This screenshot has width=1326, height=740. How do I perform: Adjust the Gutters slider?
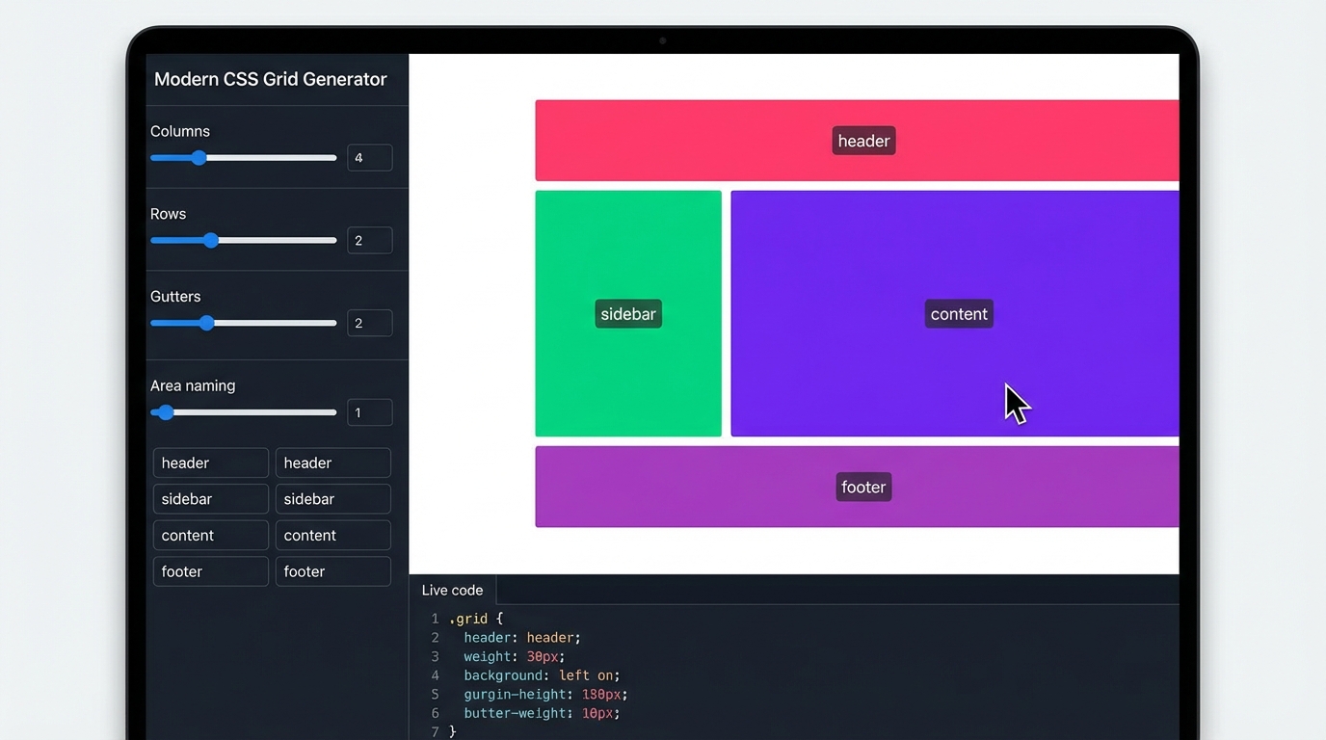208,323
